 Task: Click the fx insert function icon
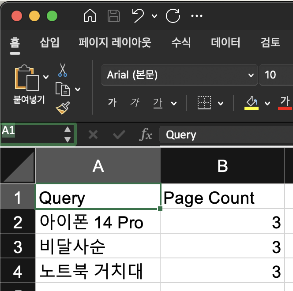pos(146,134)
